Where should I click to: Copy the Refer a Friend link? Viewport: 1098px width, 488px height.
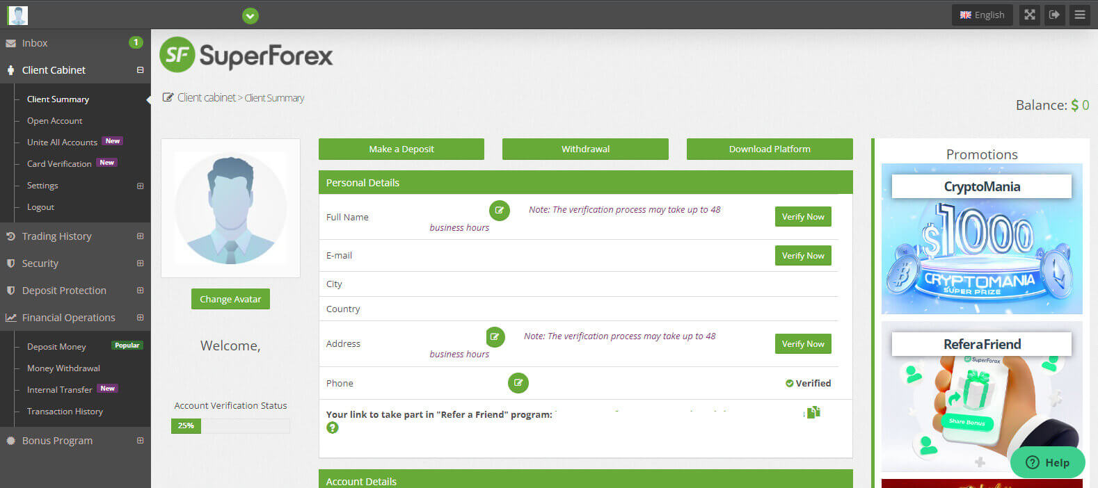click(813, 412)
